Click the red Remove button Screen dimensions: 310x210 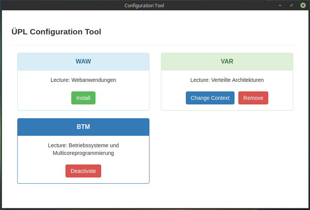(x=253, y=98)
